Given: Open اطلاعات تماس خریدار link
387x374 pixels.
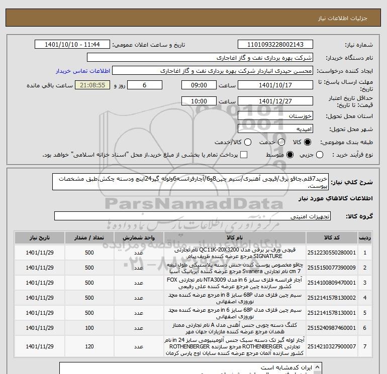Looking at the screenshot, I should tap(83, 71).
